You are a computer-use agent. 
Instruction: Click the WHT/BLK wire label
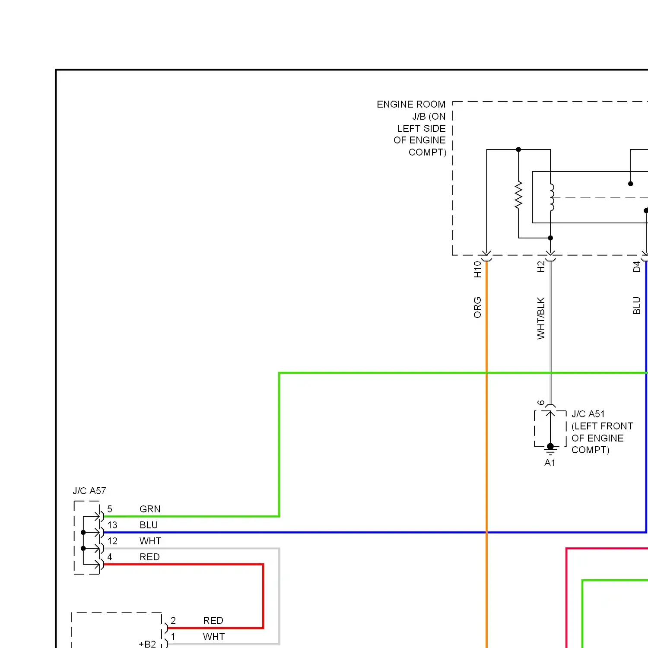[541, 318]
